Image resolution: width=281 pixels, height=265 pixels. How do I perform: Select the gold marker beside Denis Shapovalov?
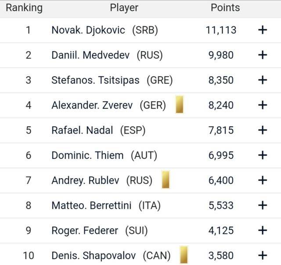184,255
